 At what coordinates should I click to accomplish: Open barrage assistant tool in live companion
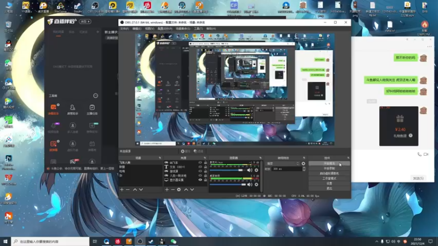pyautogui.click(x=54, y=109)
